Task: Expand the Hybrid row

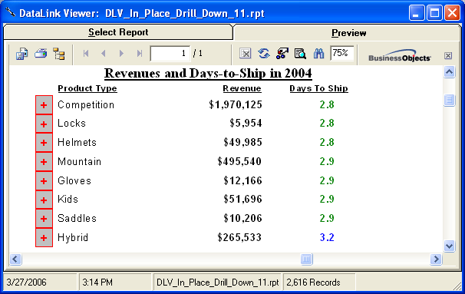Action: click(44, 238)
